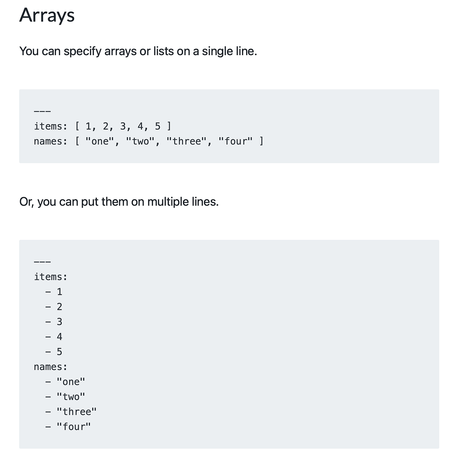This screenshot has width=456, height=463.
Task: Click the three dashes in first code block
Action: tap(42, 112)
